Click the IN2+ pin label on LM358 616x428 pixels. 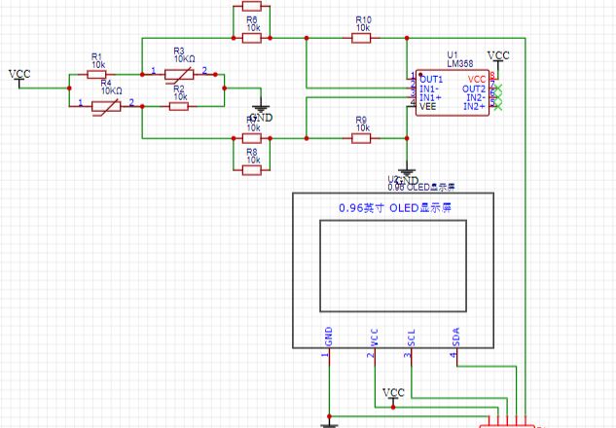[x=475, y=106]
